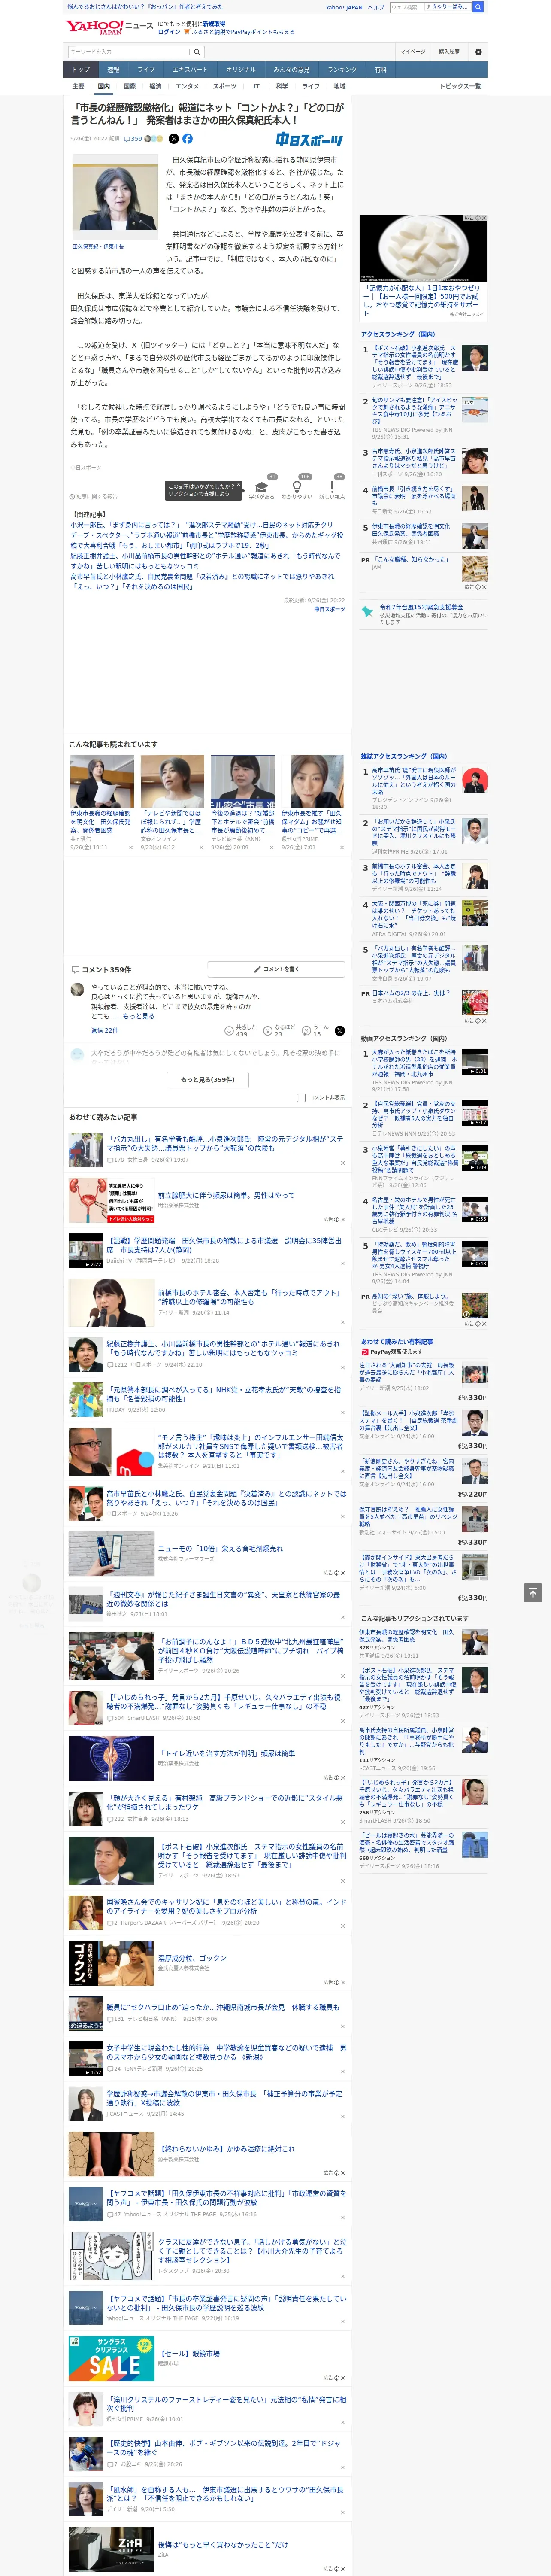
Task: Click the コメントを書く button
Action: point(277,969)
